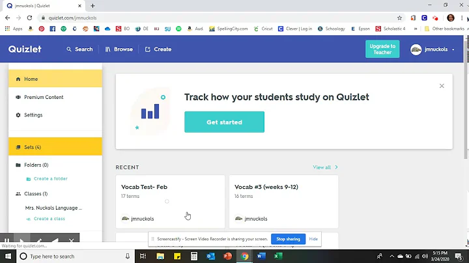Open the Vocab #3 (weeks 9-12) set
Viewport: 469px width, 263px height.
click(x=283, y=202)
